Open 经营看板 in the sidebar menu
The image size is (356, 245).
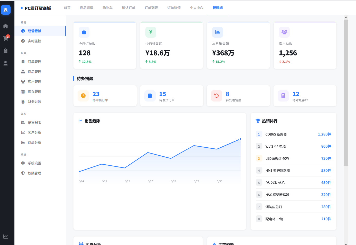click(40, 31)
